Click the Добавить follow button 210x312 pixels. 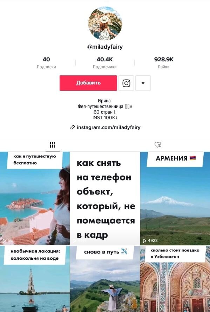point(88,83)
